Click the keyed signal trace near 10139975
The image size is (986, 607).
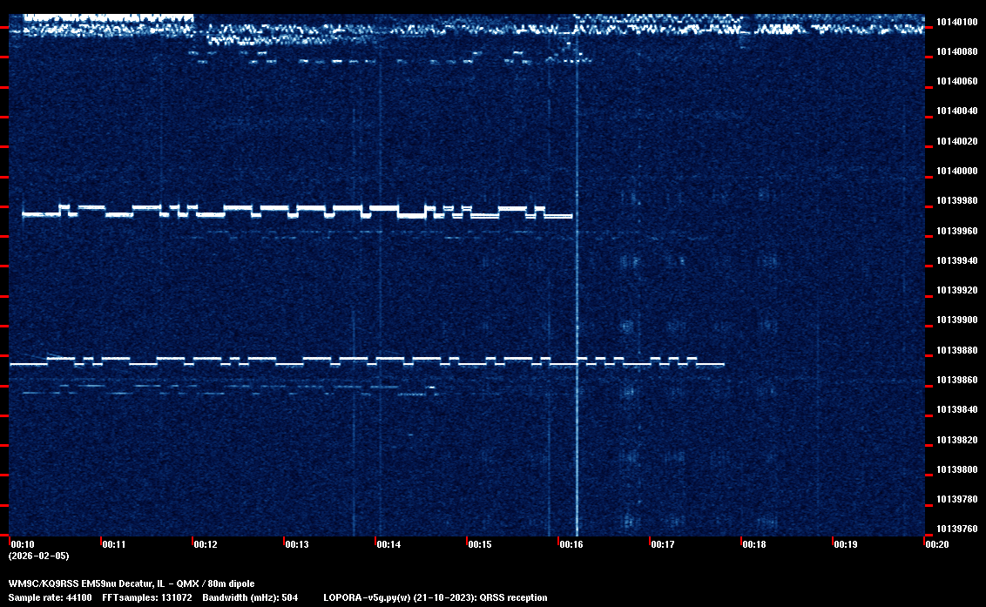pos(296,211)
